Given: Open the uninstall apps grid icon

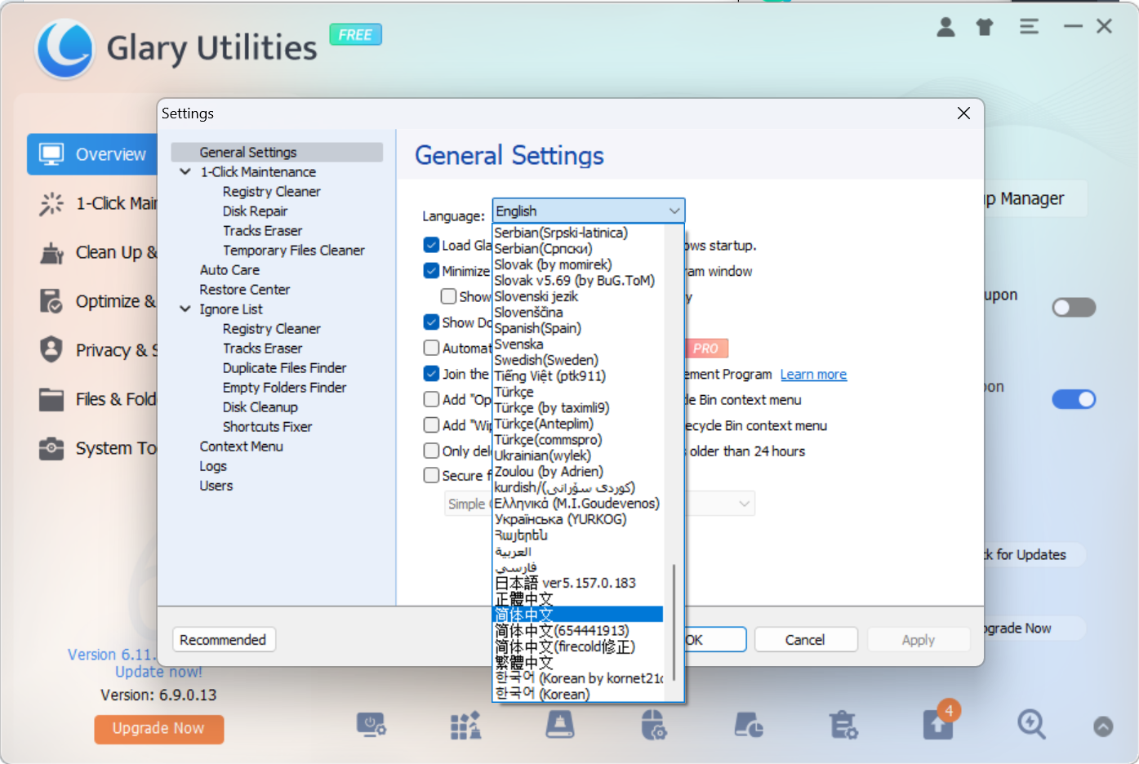Looking at the screenshot, I should [x=466, y=725].
